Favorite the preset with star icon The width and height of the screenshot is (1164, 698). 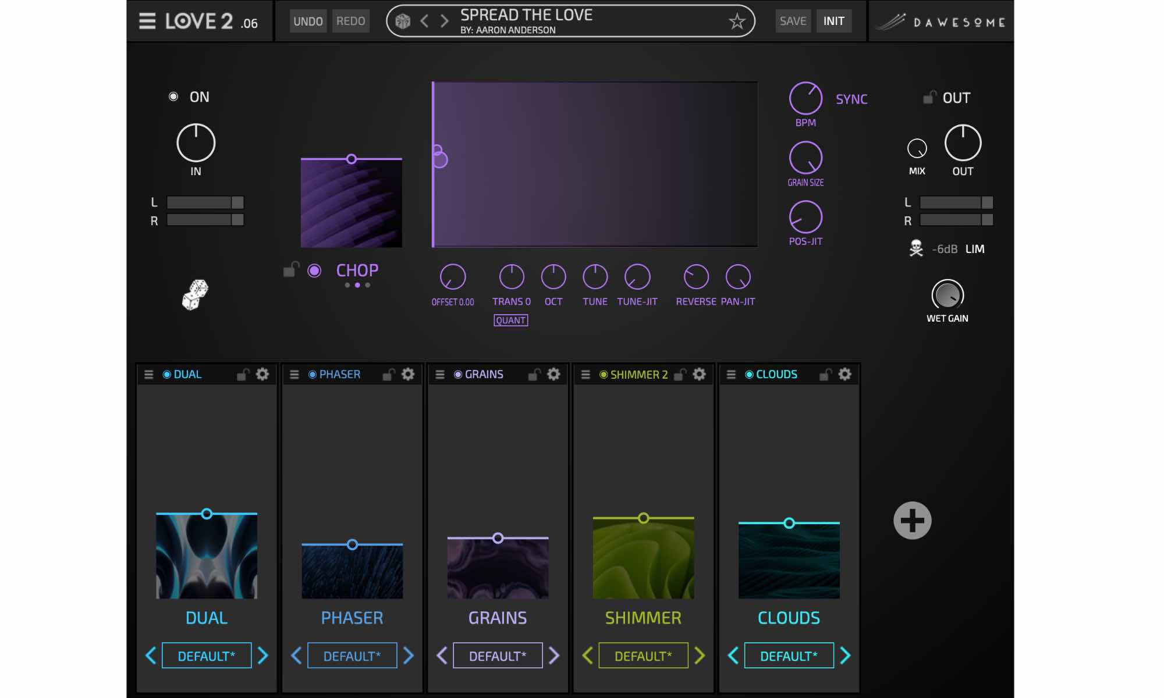coord(737,22)
